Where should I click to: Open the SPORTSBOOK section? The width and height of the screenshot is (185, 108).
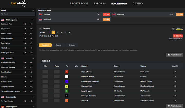point(79,4)
